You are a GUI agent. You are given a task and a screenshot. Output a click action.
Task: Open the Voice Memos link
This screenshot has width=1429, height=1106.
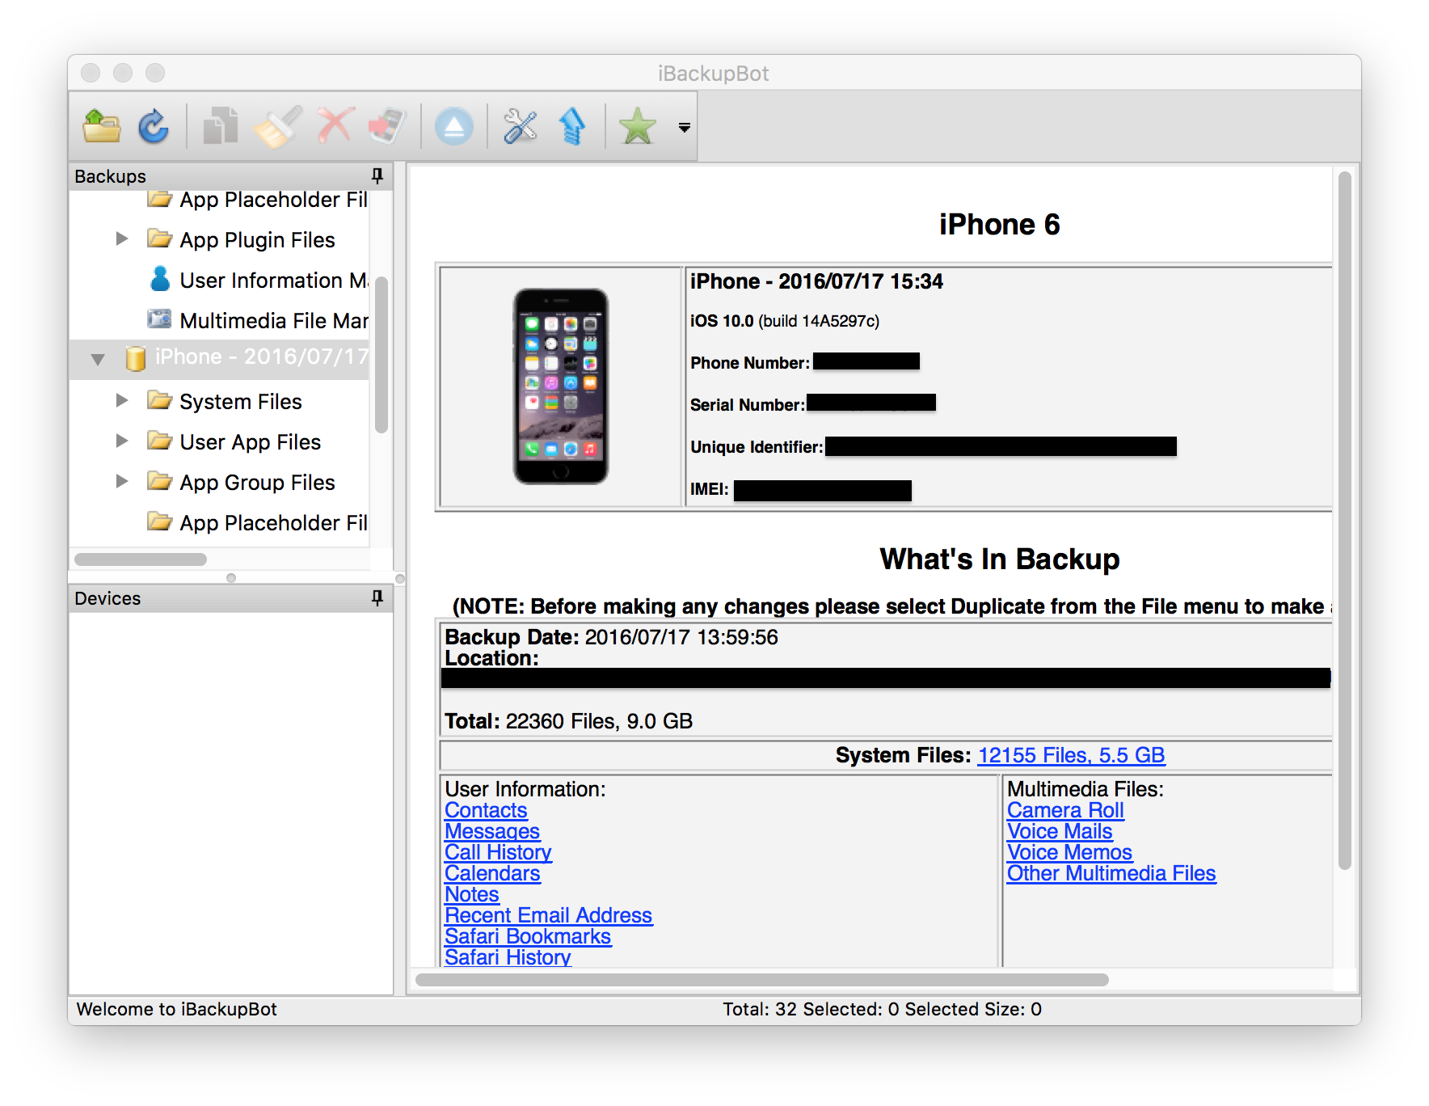tap(1069, 852)
